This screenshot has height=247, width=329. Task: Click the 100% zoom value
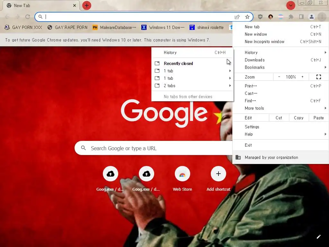(x=291, y=77)
